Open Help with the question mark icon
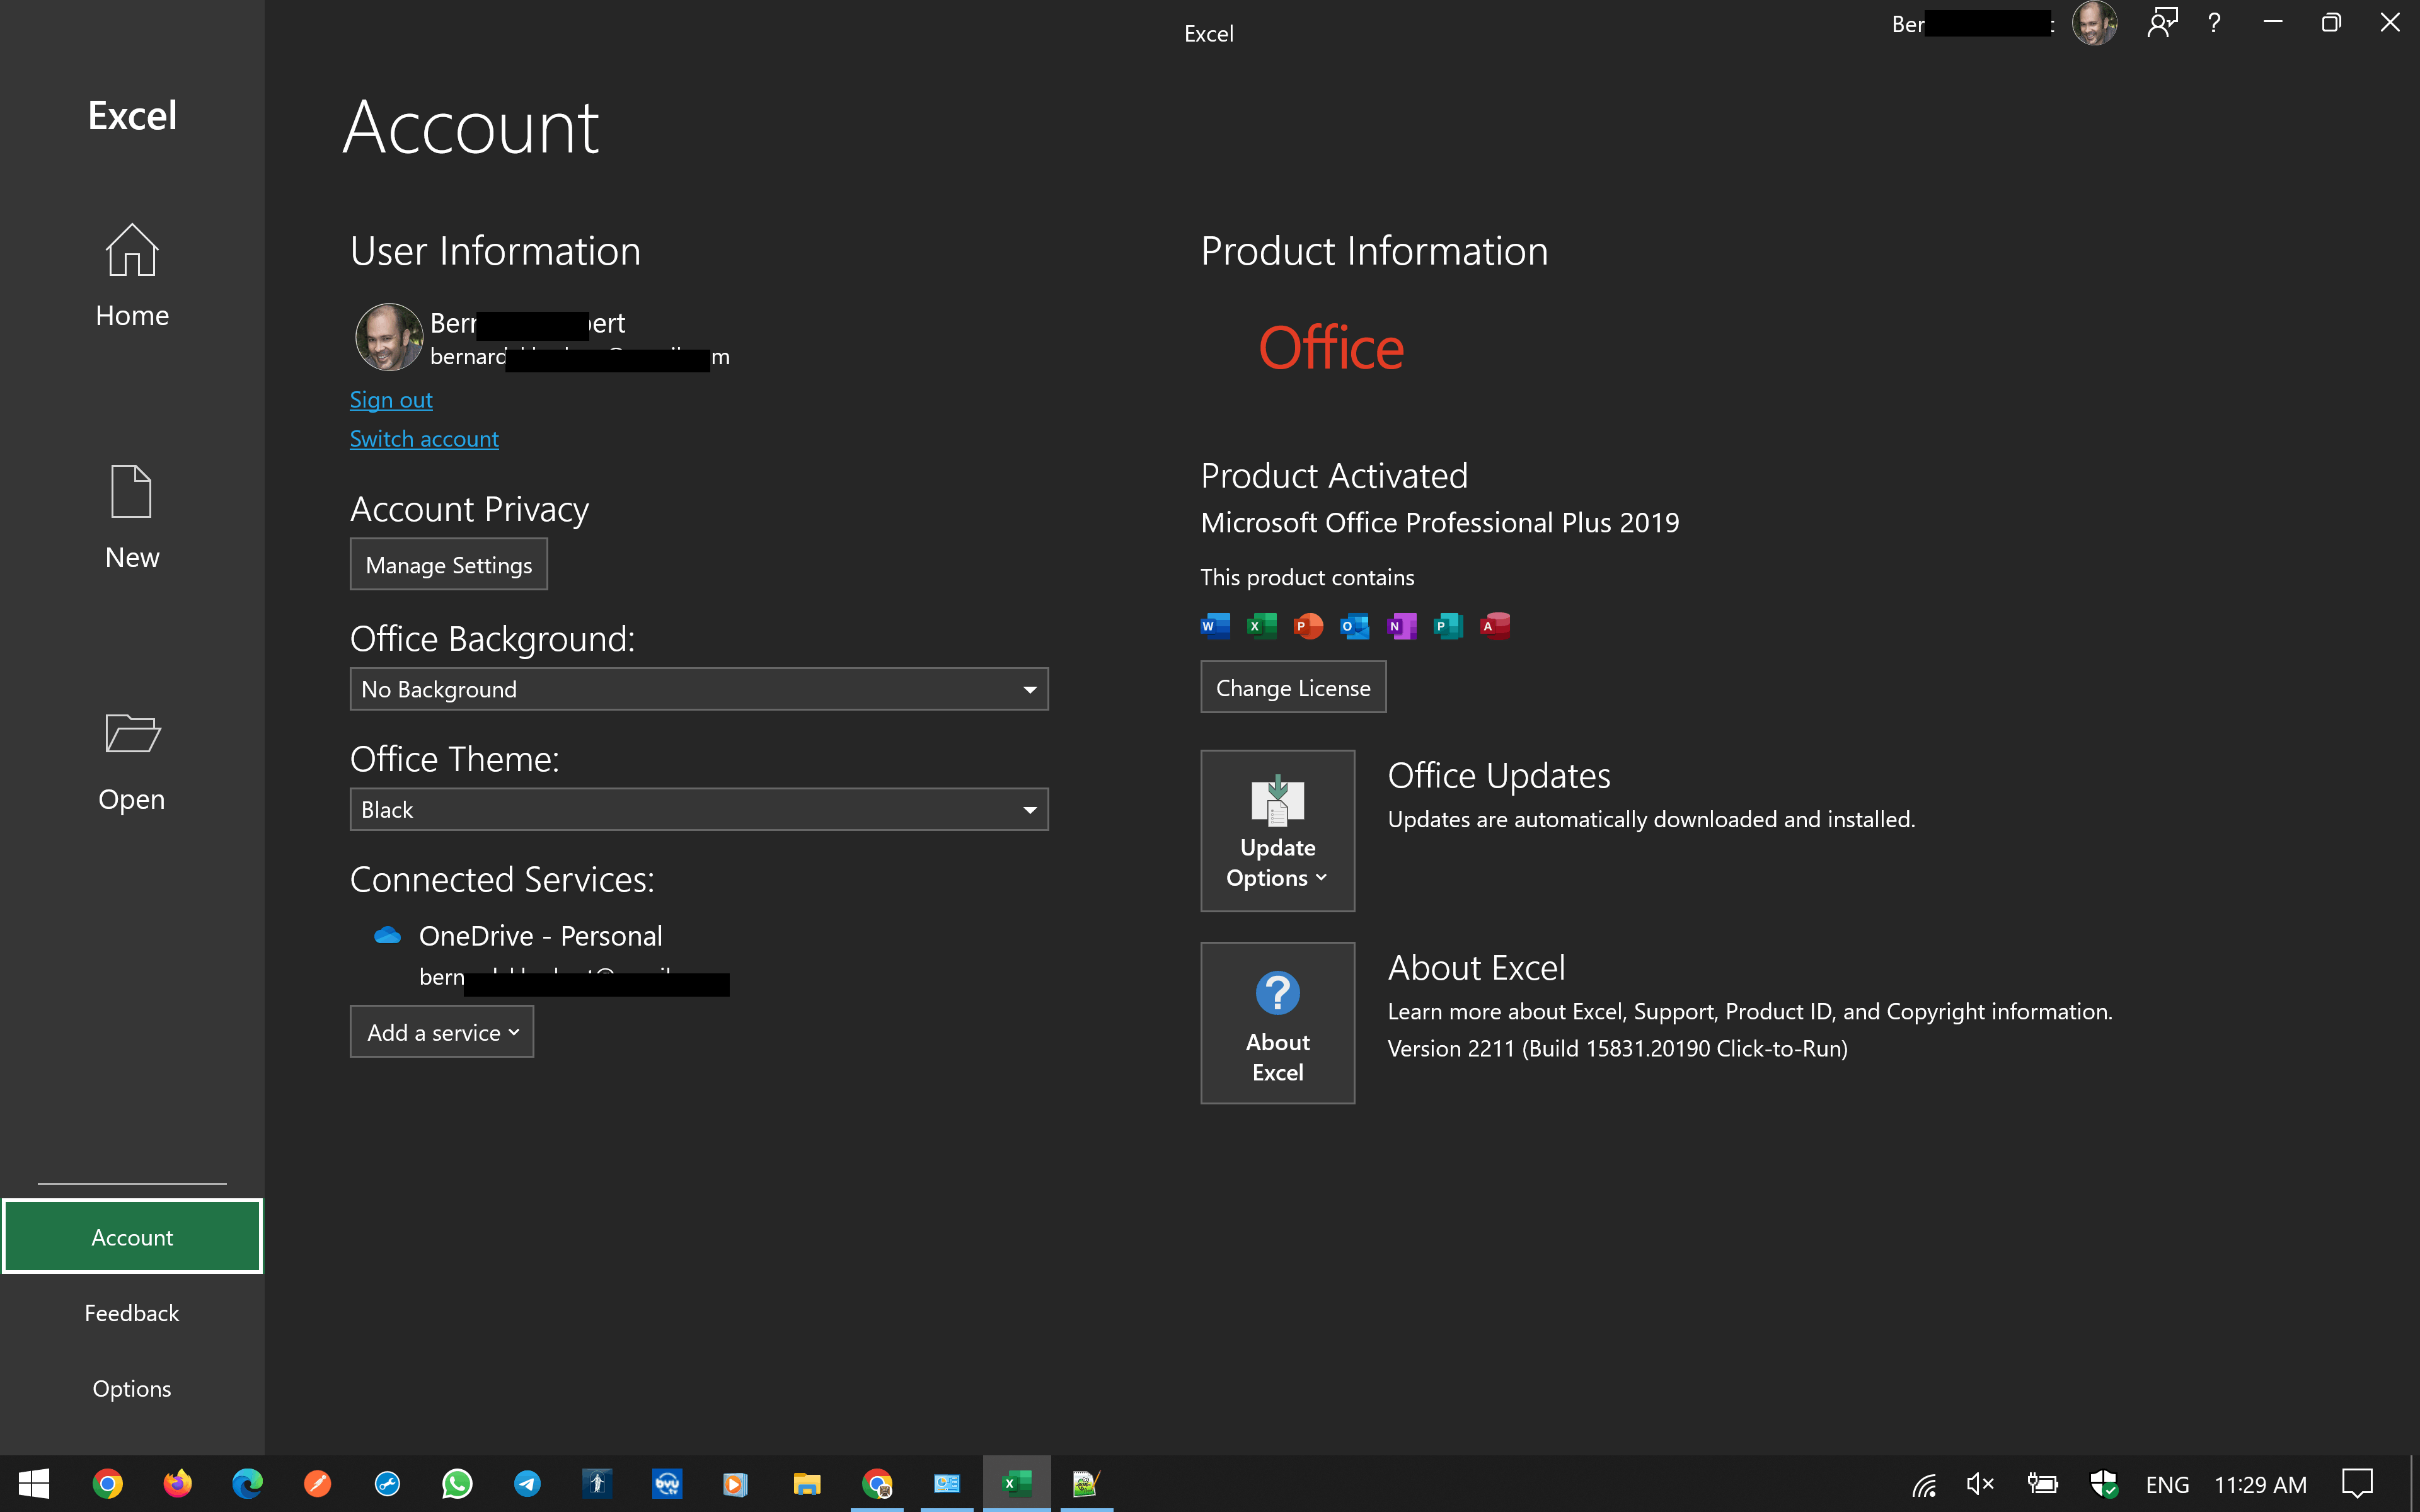 [x=2214, y=23]
